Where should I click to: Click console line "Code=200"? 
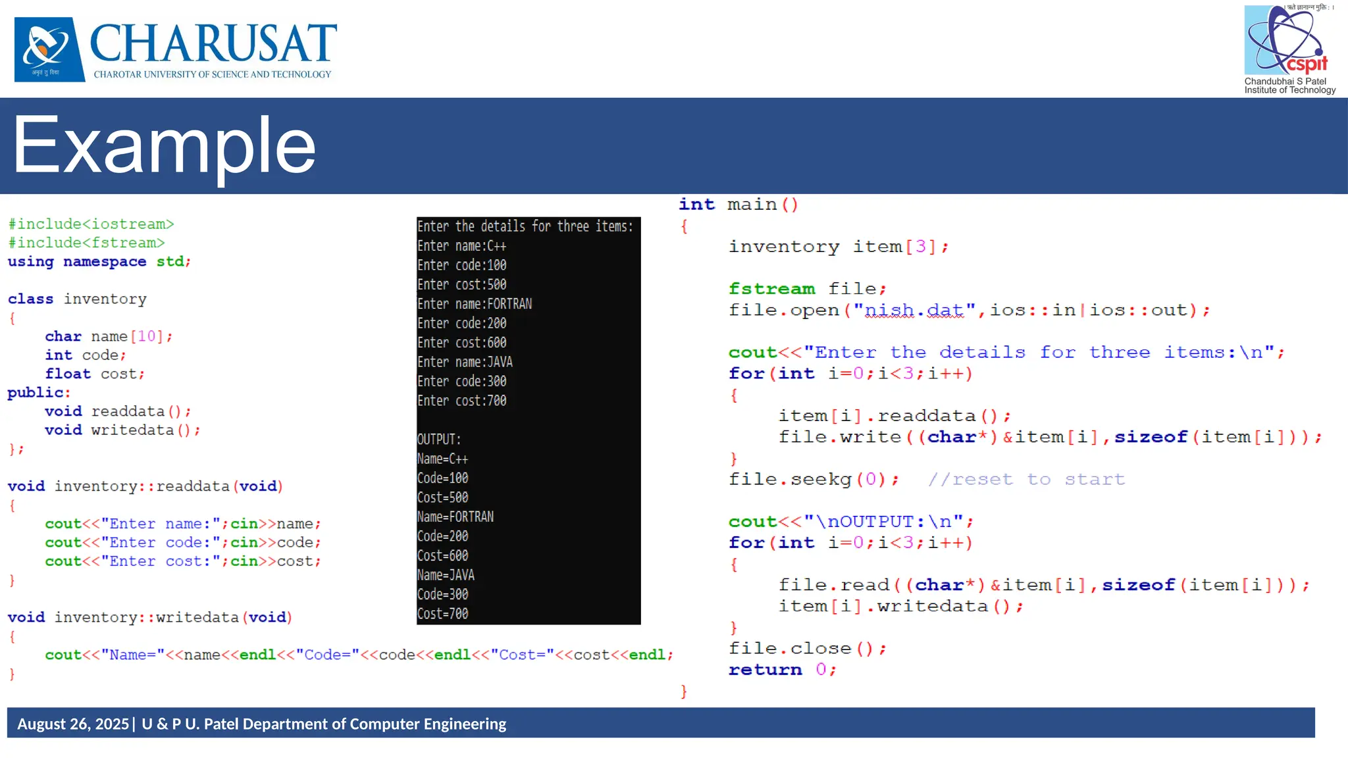443,536
